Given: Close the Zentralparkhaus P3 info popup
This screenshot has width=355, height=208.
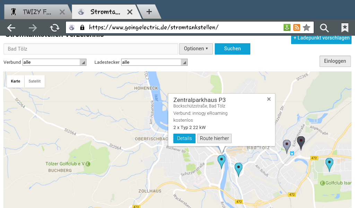Looking at the screenshot, I should [269, 99].
